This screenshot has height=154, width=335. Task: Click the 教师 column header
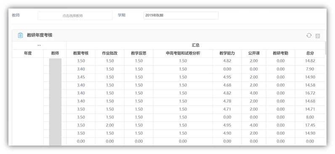(x=55, y=53)
